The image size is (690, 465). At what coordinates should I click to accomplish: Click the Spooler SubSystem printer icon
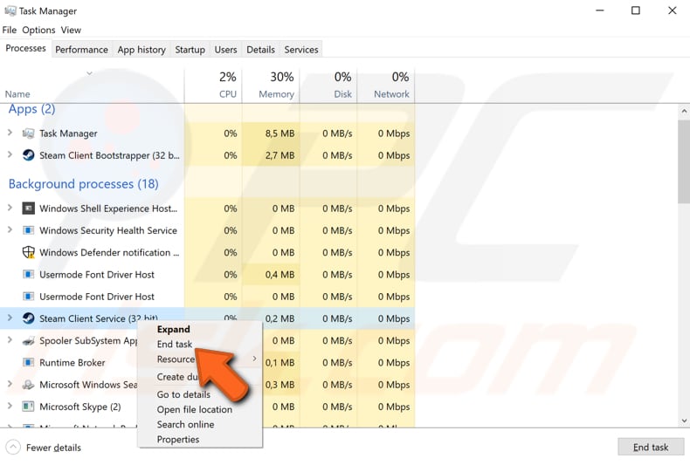click(28, 341)
